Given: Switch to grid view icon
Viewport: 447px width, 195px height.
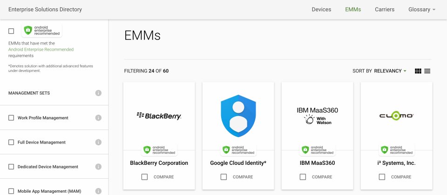Looking at the screenshot, I should pos(418,71).
